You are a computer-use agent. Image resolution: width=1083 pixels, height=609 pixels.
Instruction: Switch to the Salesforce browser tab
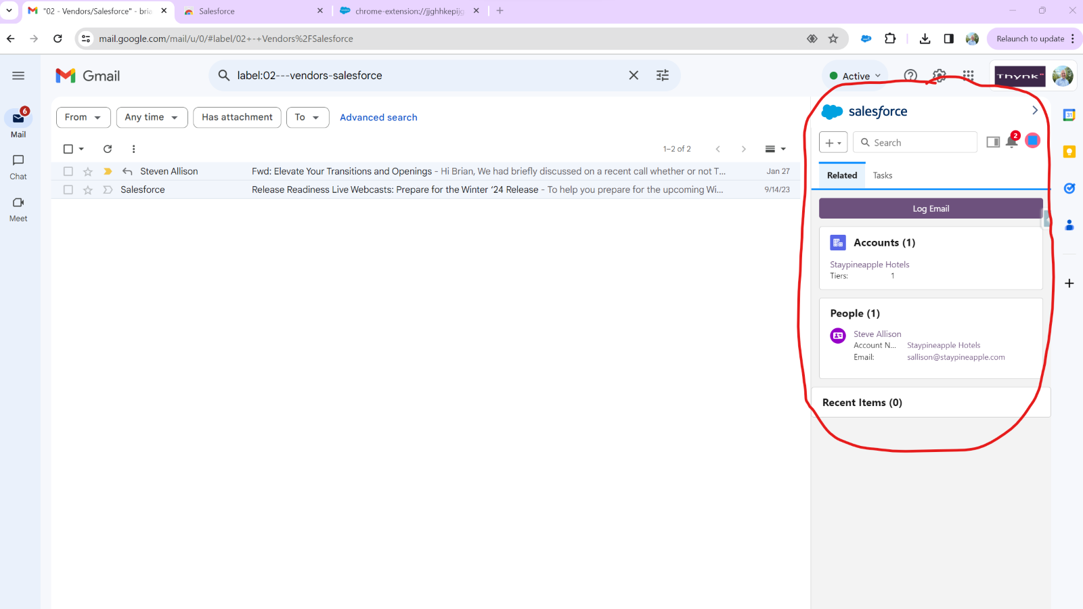(x=254, y=11)
